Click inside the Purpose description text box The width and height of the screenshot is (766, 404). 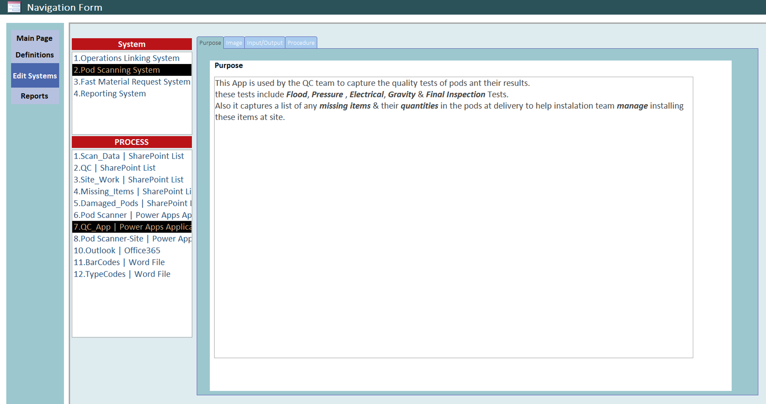tap(453, 217)
